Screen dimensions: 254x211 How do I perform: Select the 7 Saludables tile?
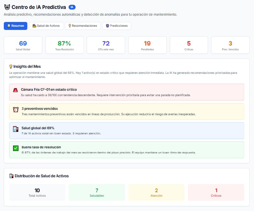pyautogui.click(x=97, y=192)
